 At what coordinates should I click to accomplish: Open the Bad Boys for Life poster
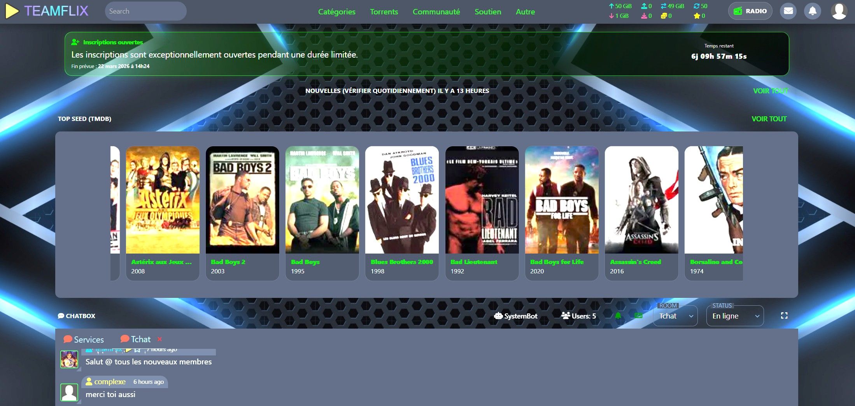click(x=561, y=200)
